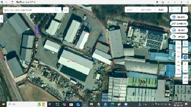
Task: Click the blue circular map control button
Action: tap(185, 57)
